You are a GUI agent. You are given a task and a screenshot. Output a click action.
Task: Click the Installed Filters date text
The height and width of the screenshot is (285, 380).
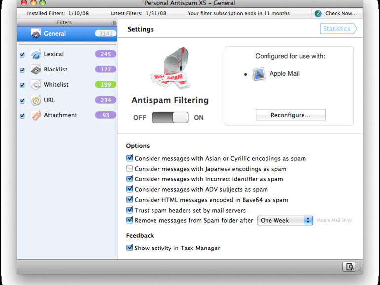click(58, 14)
